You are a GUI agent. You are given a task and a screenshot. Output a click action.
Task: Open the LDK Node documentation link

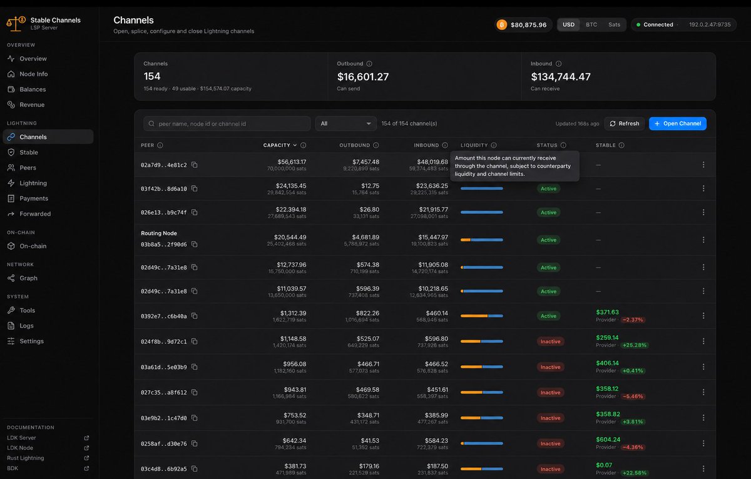(x=48, y=448)
